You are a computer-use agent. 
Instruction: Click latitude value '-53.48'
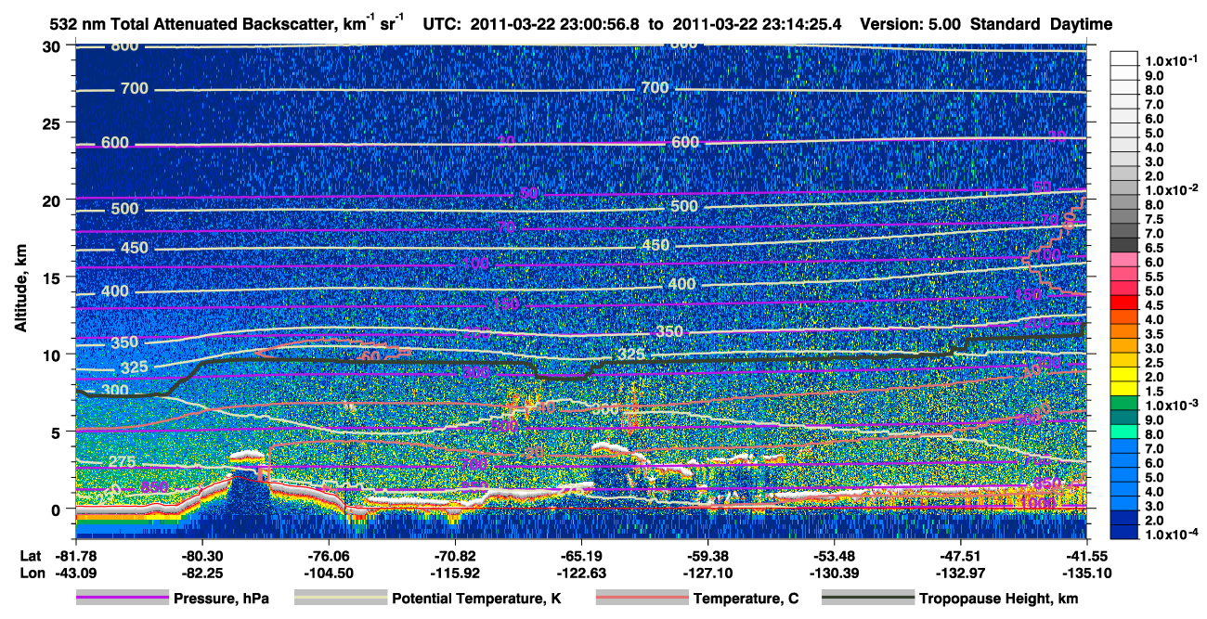click(834, 558)
